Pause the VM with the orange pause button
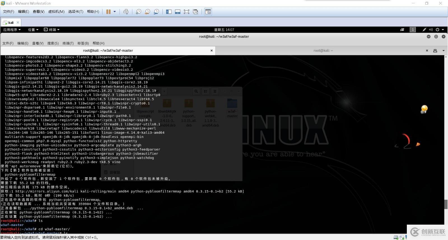The height and width of the screenshot is (240, 448). click(108, 12)
